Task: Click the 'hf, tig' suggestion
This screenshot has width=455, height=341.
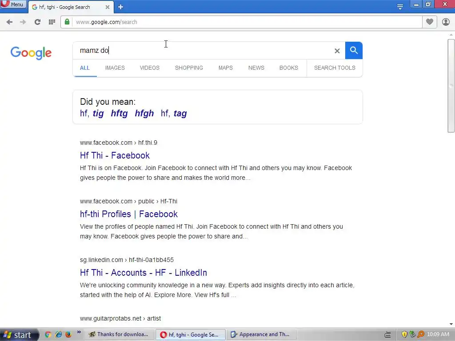Action: [92, 113]
